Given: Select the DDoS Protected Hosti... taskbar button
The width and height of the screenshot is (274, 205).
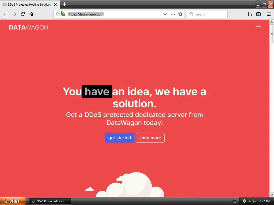Looking at the screenshot, I should coord(50,201).
